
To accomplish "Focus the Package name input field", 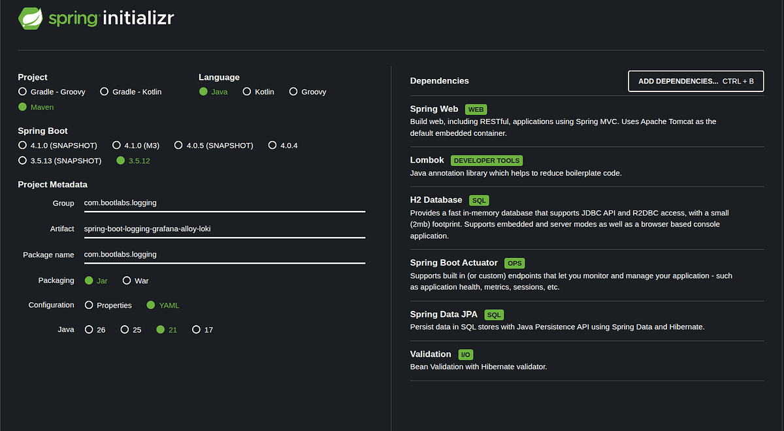I will tap(224, 255).
